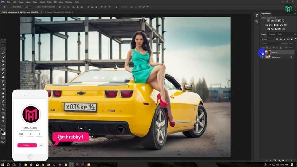Select the Brush tool

3,73
